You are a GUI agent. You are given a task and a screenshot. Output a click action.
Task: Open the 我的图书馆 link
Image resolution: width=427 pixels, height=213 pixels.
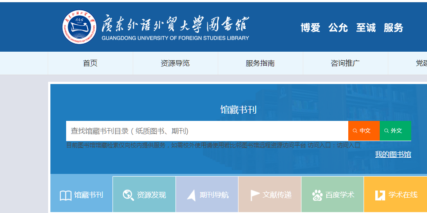[x=393, y=155]
